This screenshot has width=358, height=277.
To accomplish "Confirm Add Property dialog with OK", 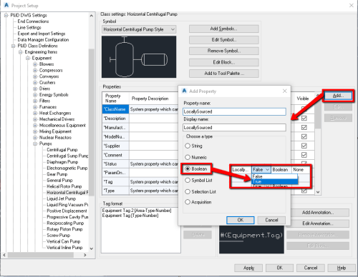I will pyautogui.click(x=241, y=220).
